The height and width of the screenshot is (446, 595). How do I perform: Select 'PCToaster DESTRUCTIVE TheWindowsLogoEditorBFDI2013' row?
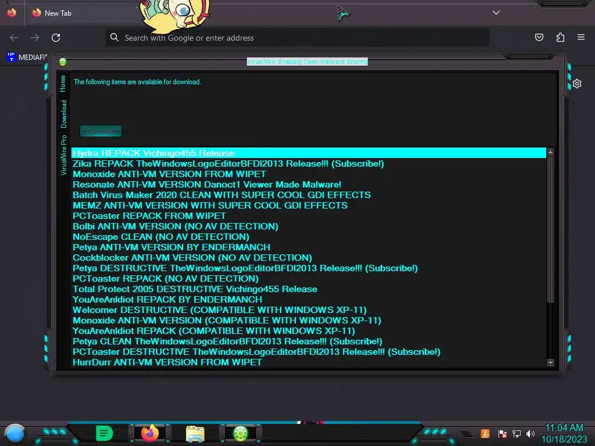click(x=309, y=352)
